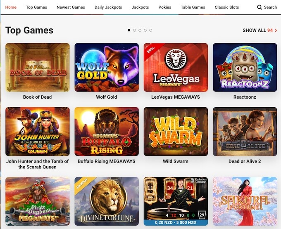This screenshot has height=229, width=281.
Task: Click the Search magnifier icon
Action: click(x=260, y=7)
